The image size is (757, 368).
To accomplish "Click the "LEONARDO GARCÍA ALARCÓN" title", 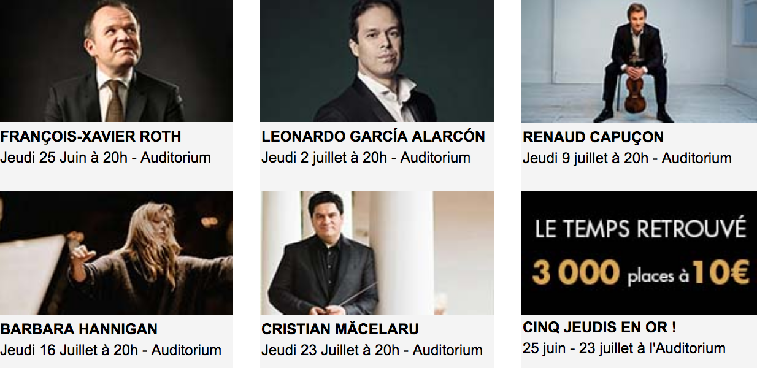I will (x=373, y=137).
